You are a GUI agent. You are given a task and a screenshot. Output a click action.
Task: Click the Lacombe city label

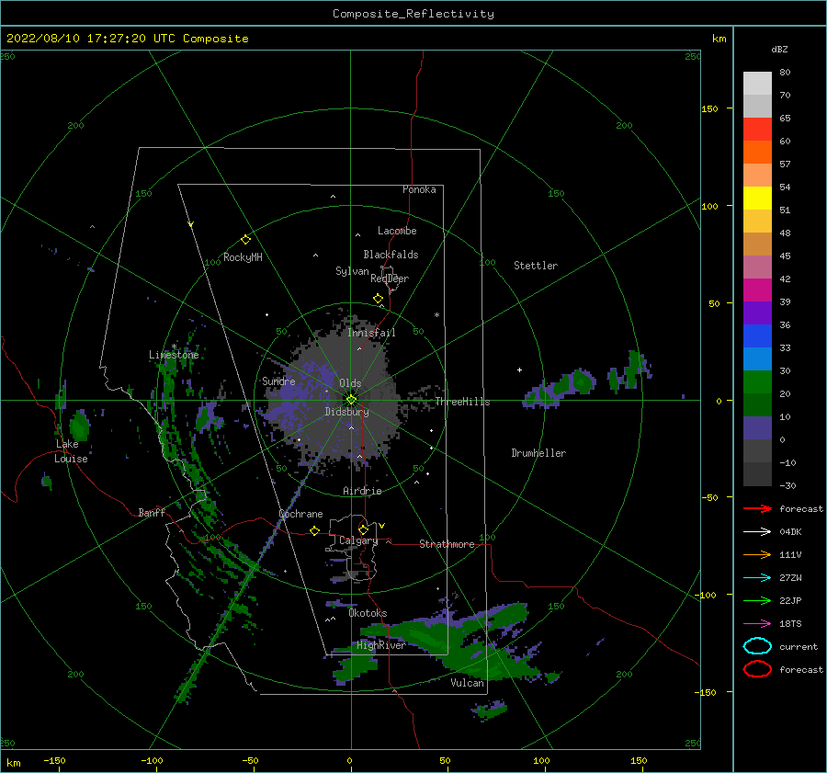397,231
